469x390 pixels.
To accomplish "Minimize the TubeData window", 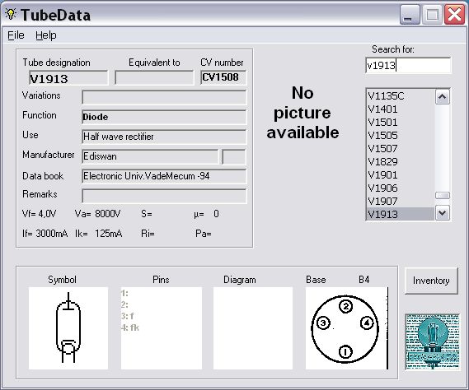I will click(410, 15).
